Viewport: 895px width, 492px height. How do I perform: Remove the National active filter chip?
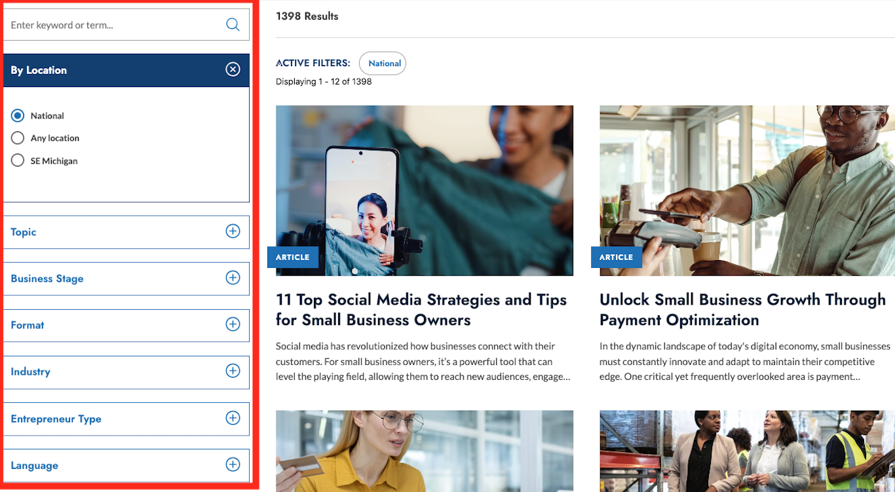[x=383, y=64]
